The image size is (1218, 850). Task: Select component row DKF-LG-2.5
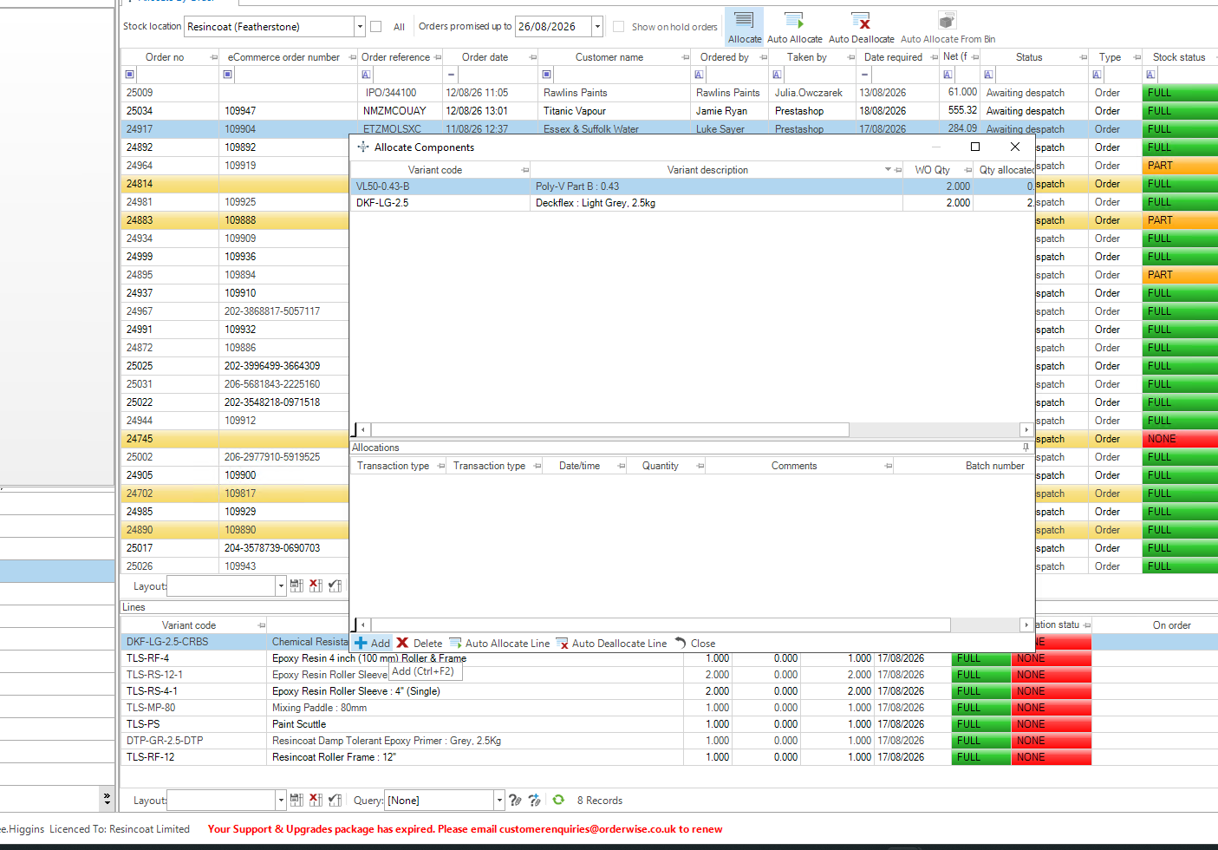pos(692,203)
